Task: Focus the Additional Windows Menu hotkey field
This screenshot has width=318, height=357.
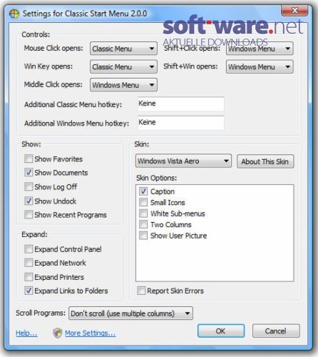Action: point(180,123)
